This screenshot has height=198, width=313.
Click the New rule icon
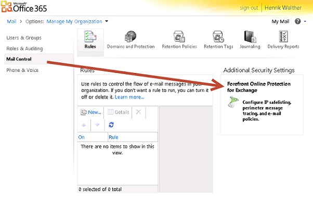click(x=83, y=112)
